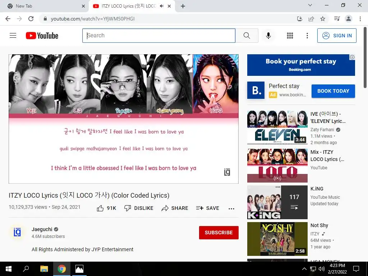
Task: Start voice search with the microphone icon
Action: (x=268, y=36)
